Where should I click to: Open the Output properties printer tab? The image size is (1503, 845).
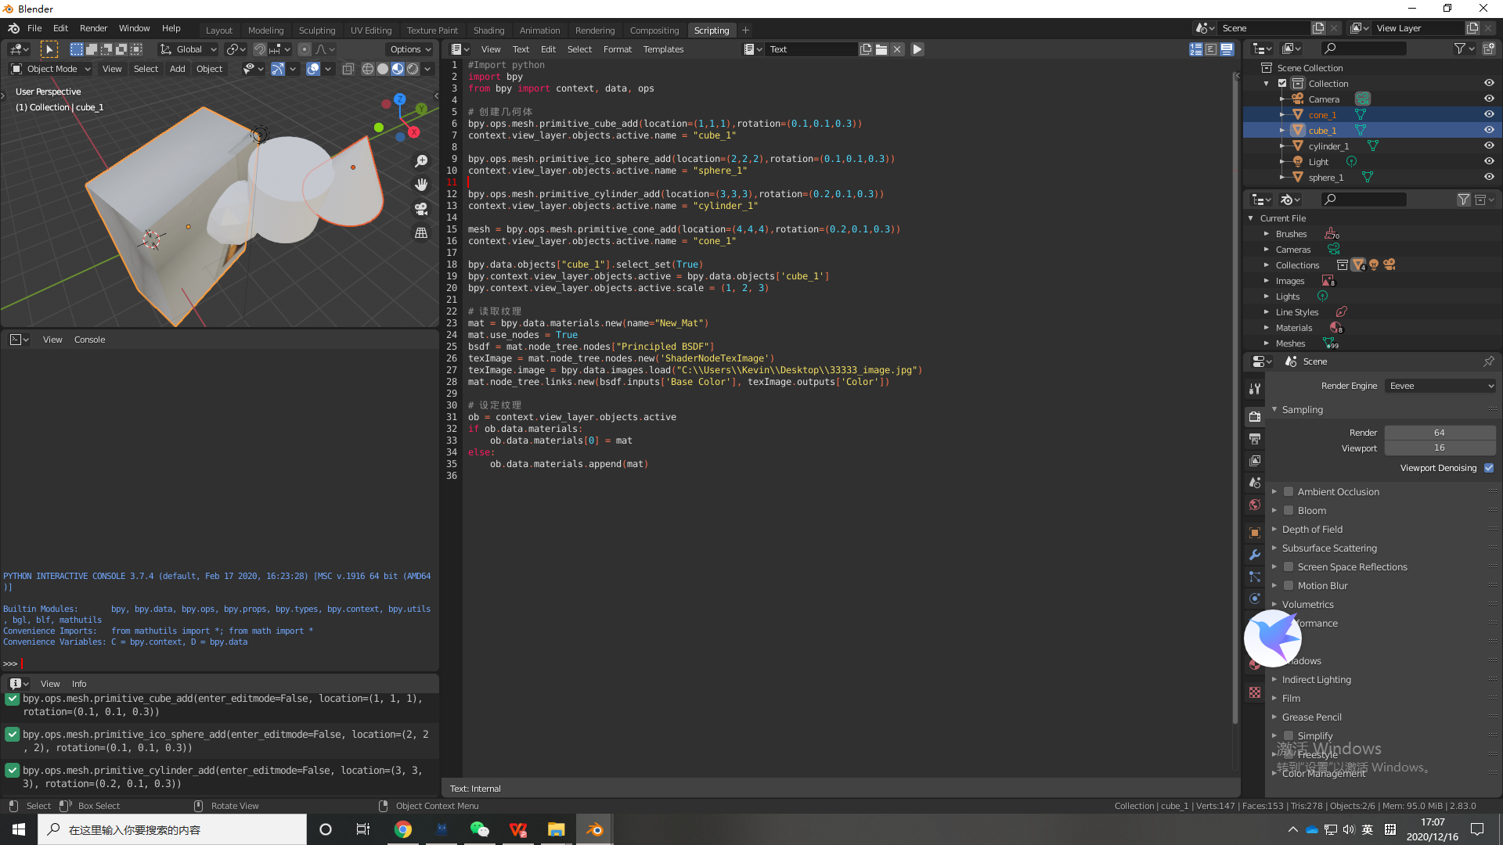(x=1255, y=439)
